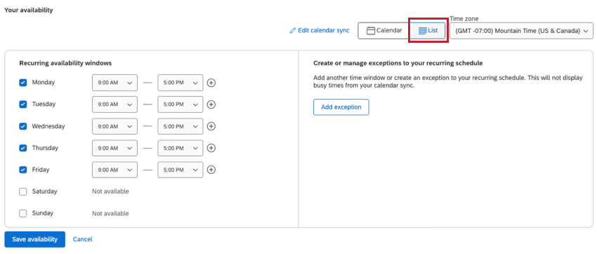Add another time window for Thursday
Screen dimensions: 597x254
(211, 148)
